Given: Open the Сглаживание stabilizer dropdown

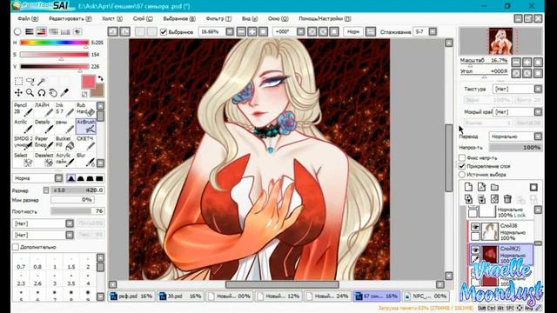Looking at the screenshot, I should pos(433,32).
